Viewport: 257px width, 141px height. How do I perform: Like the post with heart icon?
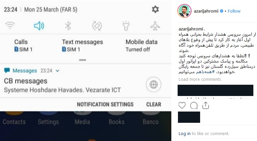point(182,106)
